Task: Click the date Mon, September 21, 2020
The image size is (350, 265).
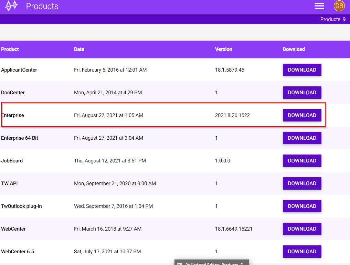Action: click(x=115, y=183)
